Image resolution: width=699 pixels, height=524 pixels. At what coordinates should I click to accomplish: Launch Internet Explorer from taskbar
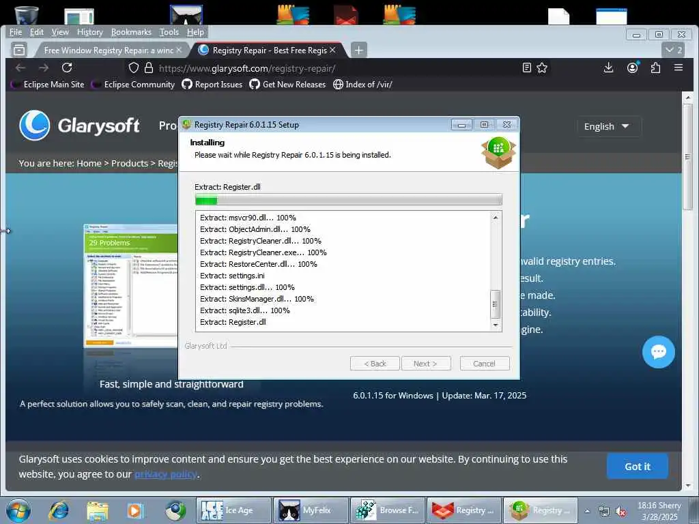tap(59, 510)
